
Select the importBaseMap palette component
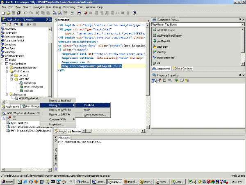(164, 58)
